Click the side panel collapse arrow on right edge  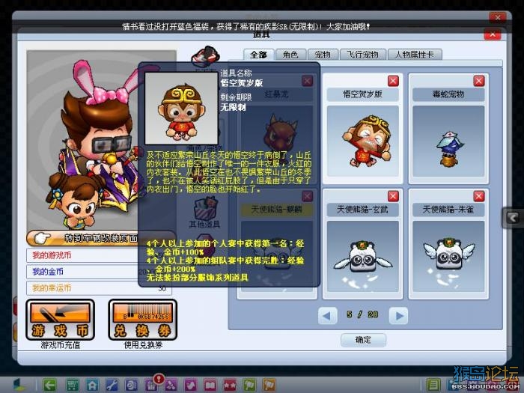[x=512, y=218]
